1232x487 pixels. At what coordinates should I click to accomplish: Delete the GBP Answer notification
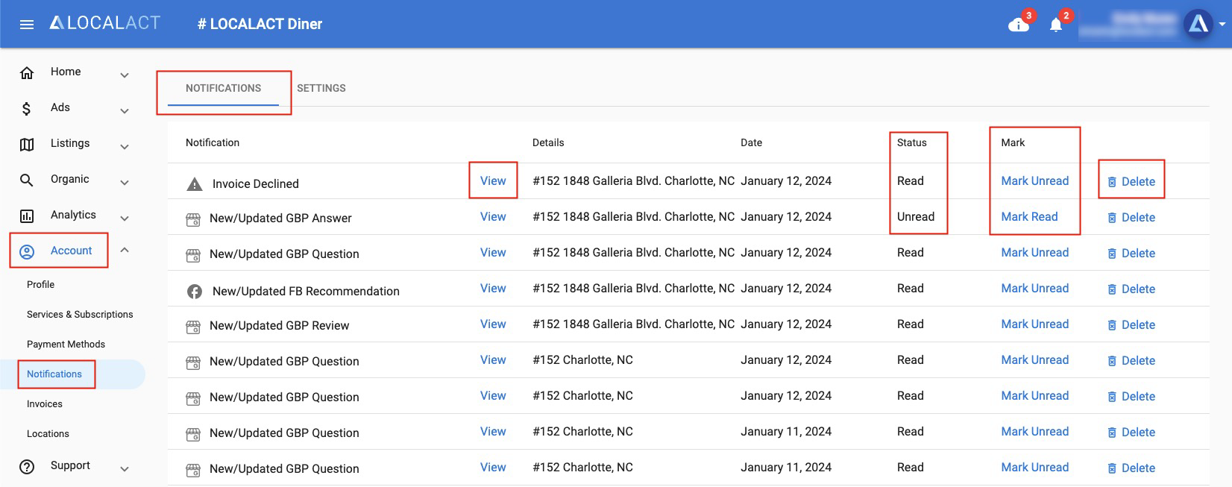coord(1131,217)
